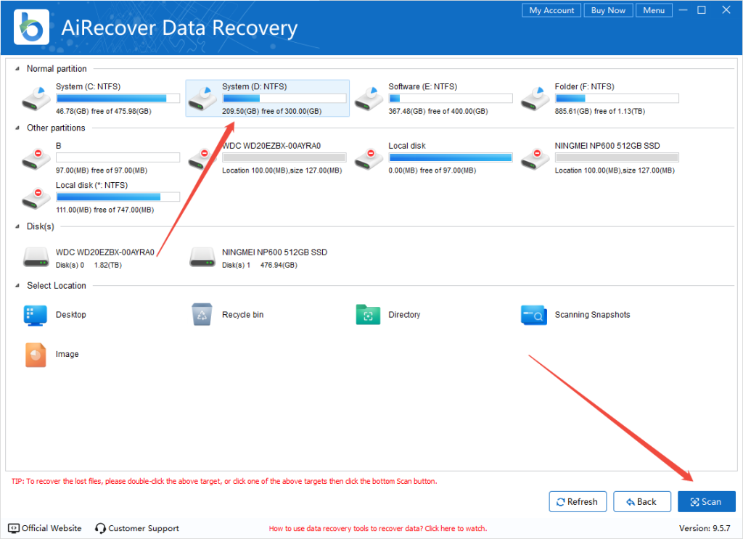The height and width of the screenshot is (539, 743).
Task: Open the Menu in title bar
Action: [x=653, y=10]
